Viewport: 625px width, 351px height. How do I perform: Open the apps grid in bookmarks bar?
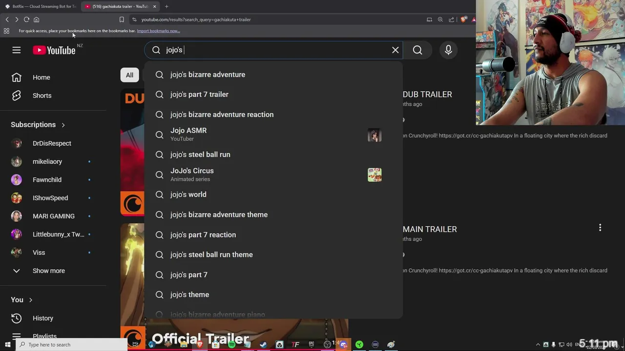tap(6, 31)
